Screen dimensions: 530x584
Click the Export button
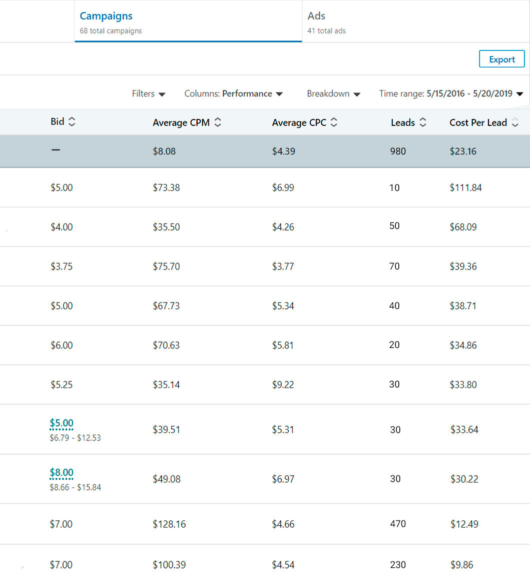click(x=501, y=59)
